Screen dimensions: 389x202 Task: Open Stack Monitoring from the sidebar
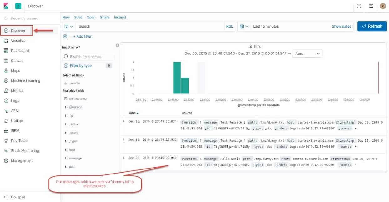(x=6, y=150)
